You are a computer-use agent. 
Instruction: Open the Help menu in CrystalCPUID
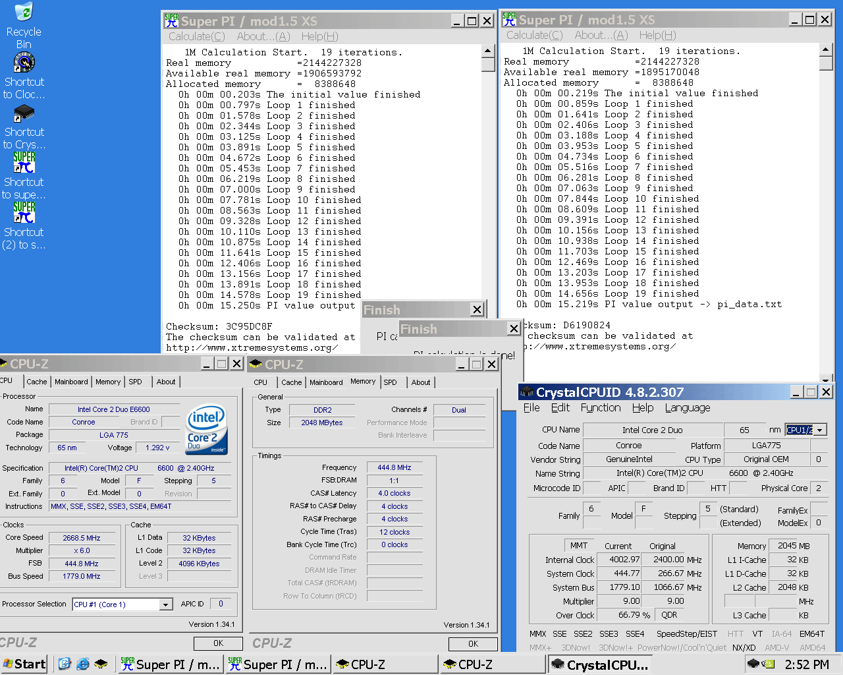[x=643, y=408]
